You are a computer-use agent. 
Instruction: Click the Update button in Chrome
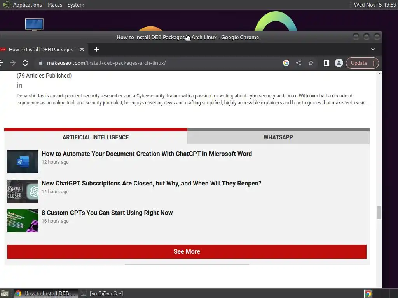coord(359,63)
